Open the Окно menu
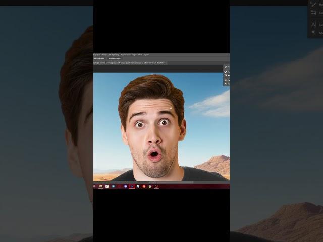 (x=140, y=55)
